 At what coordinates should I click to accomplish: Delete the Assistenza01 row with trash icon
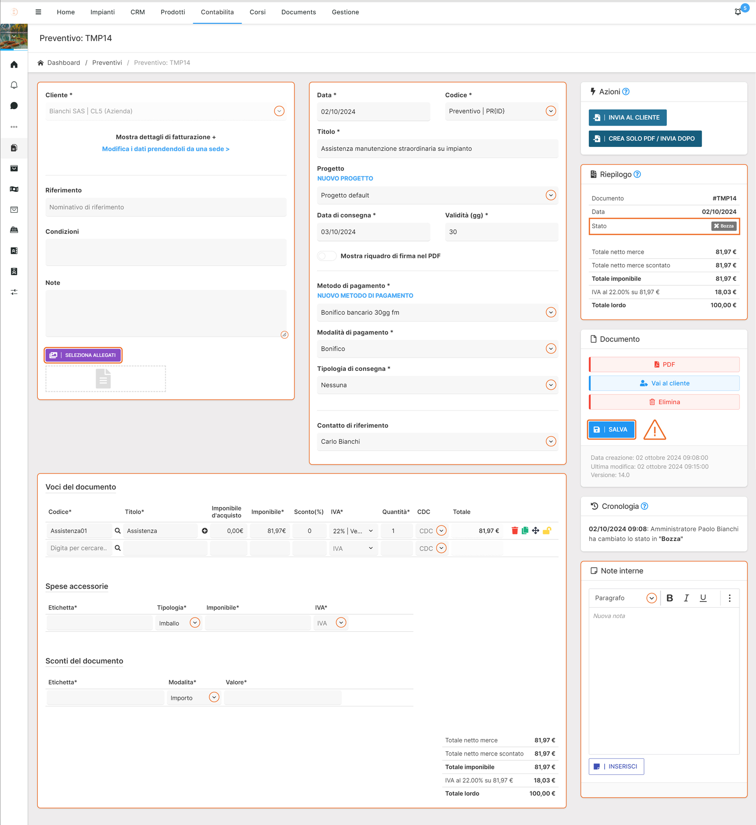515,531
